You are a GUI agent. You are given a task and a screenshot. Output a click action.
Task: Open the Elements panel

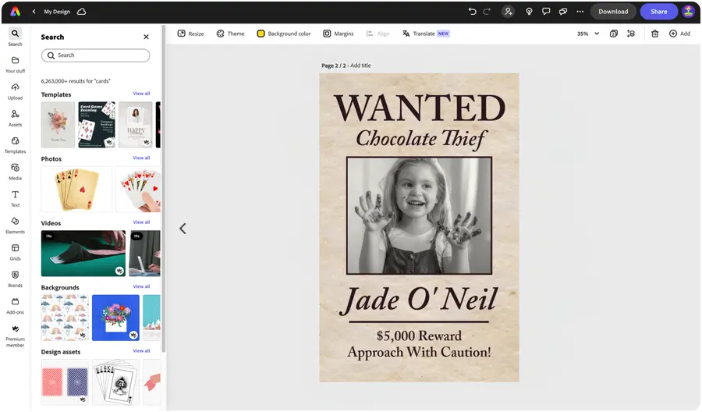15,224
